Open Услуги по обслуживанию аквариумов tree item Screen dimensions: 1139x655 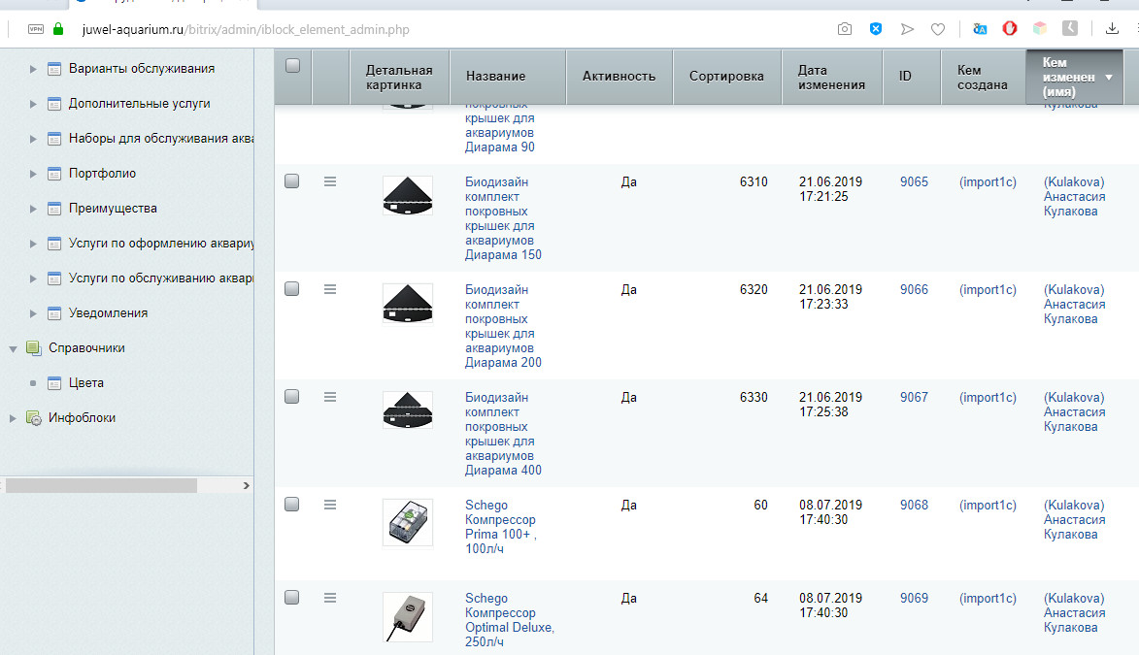pyautogui.click(x=161, y=278)
